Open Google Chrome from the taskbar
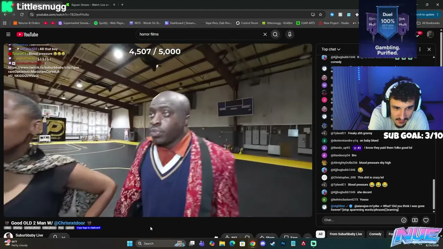This screenshot has height=249, width=443. [253, 243]
